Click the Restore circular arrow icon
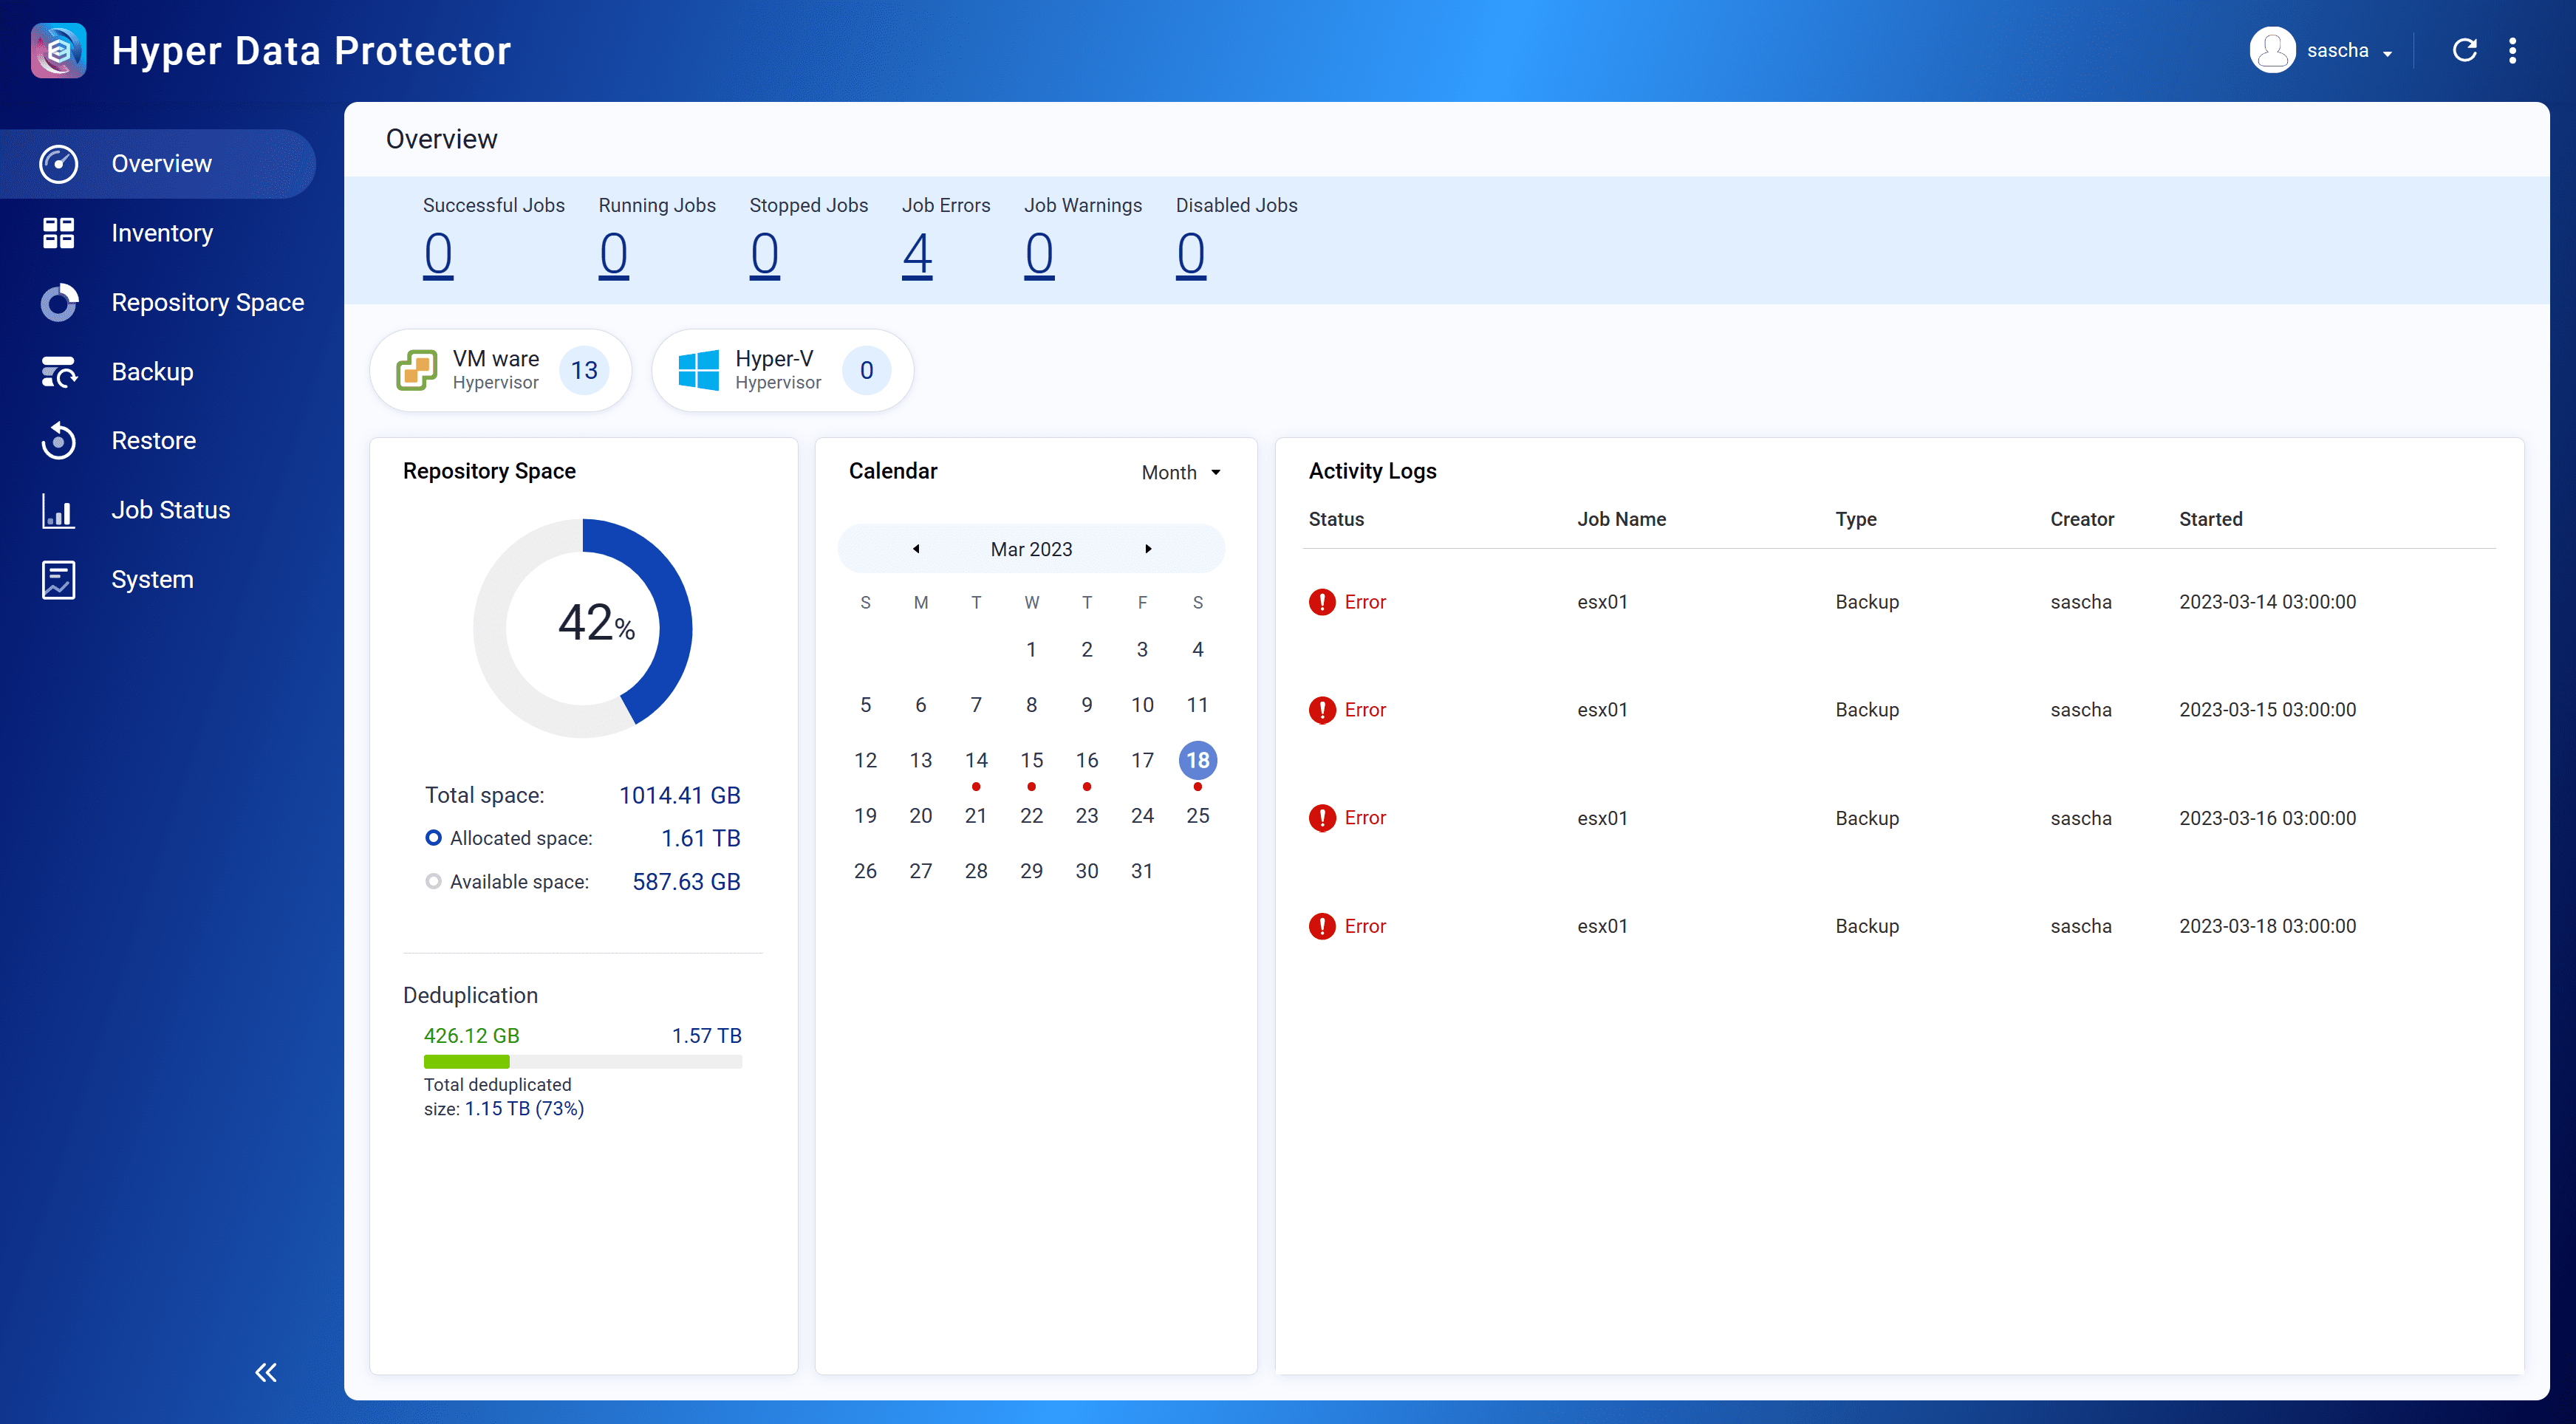This screenshot has height=1424, width=2576. 58,441
